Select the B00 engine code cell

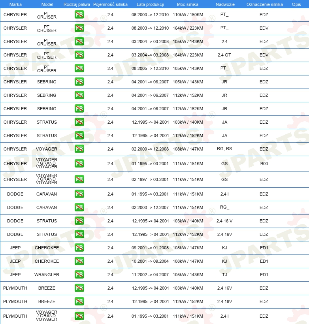click(x=264, y=164)
